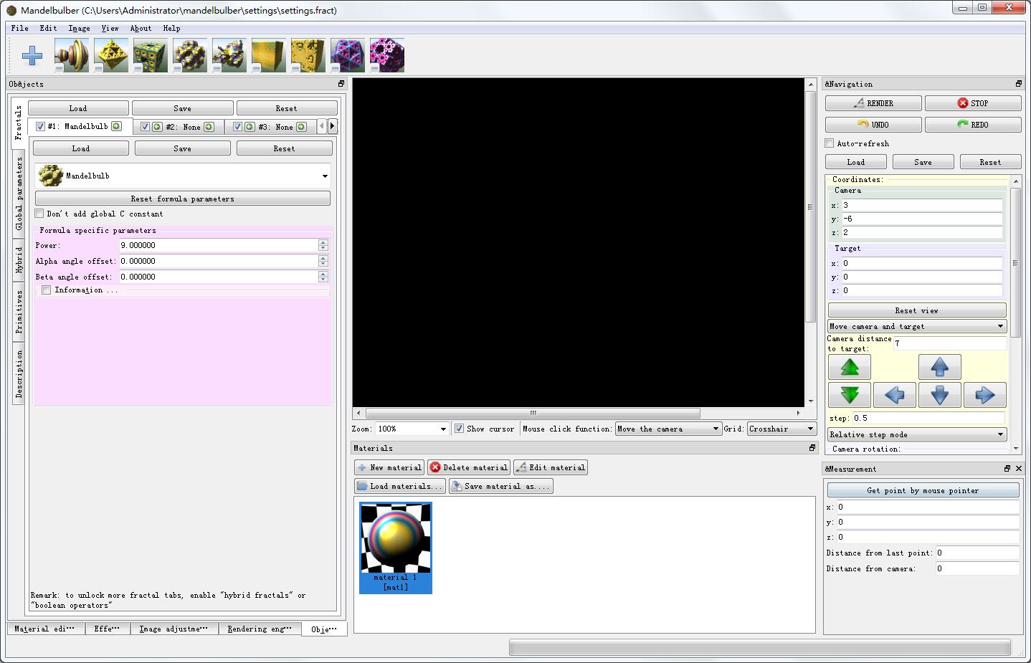This screenshot has width=1031, height=663.
Task: Open the Image menu
Action: click(x=79, y=29)
